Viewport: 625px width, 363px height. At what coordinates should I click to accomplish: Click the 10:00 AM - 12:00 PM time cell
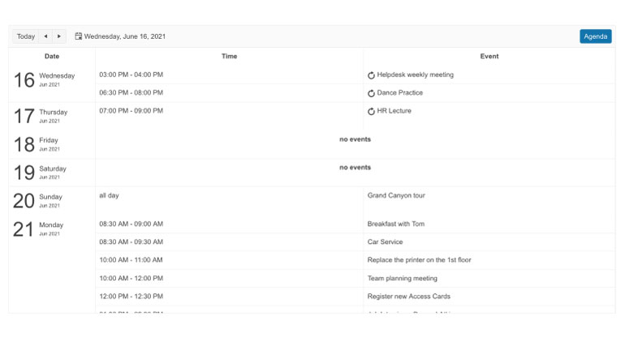[229, 278]
